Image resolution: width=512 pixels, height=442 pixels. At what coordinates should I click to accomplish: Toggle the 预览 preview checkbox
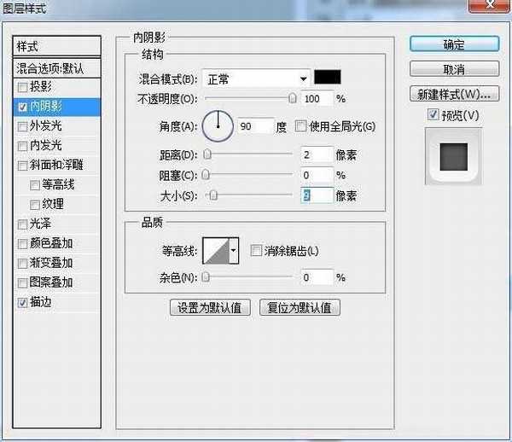pyautogui.click(x=433, y=114)
